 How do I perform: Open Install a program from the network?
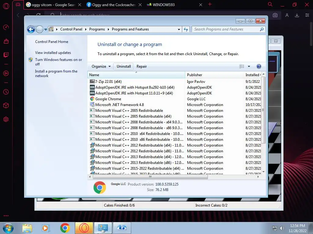click(56, 74)
